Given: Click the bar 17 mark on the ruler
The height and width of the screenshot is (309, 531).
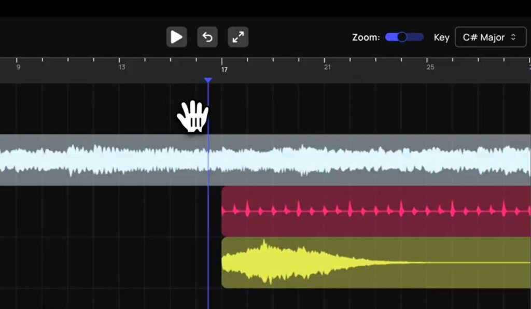Looking at the screenshot, I should (224, 69).
